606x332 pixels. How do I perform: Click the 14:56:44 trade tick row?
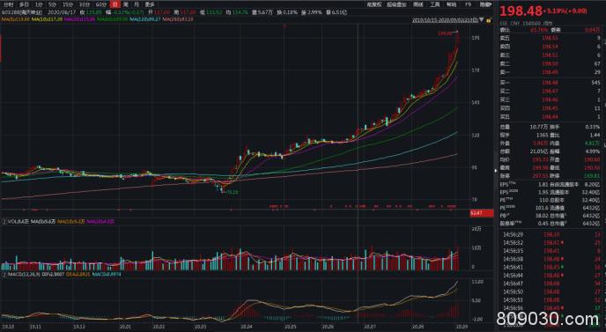[551, 275]
